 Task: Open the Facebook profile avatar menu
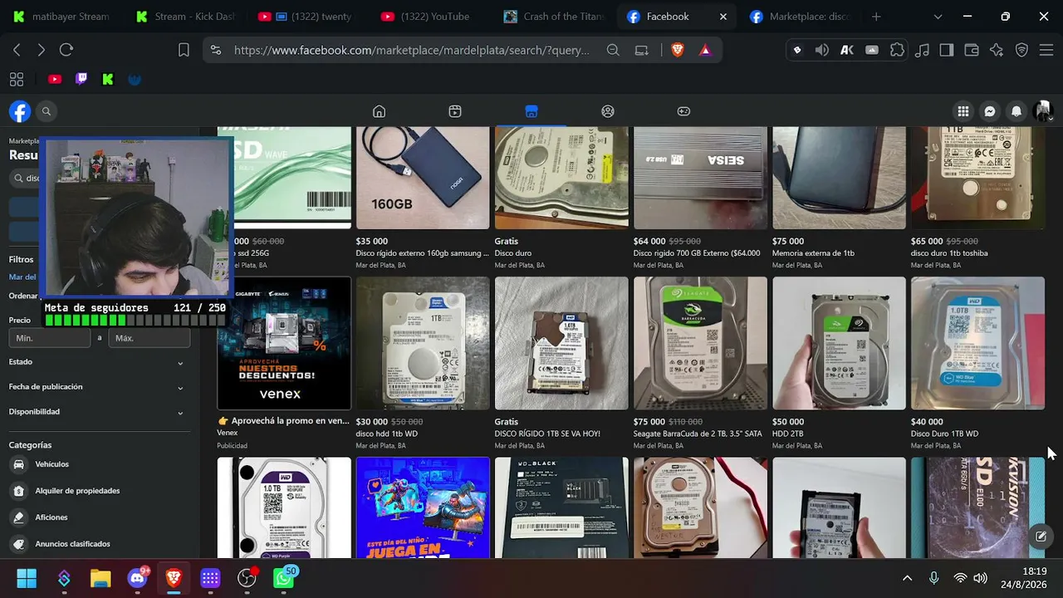pyautogui.click(x=1043, y=111)
